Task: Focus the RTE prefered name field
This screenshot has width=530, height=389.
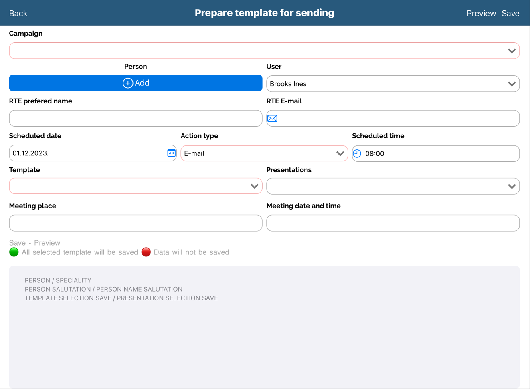Action: click(x=136, y=119)
